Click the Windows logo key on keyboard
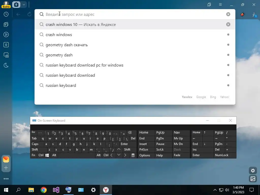 point(47,155)
